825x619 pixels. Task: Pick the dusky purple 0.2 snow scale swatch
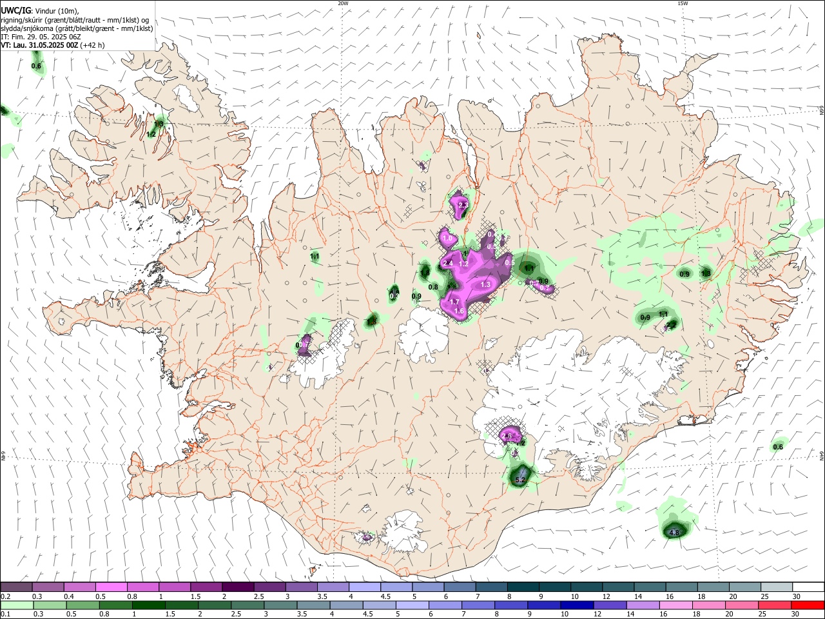point(16,587)
